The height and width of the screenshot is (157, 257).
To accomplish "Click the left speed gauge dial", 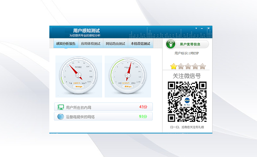I will (x=78, y=76).
